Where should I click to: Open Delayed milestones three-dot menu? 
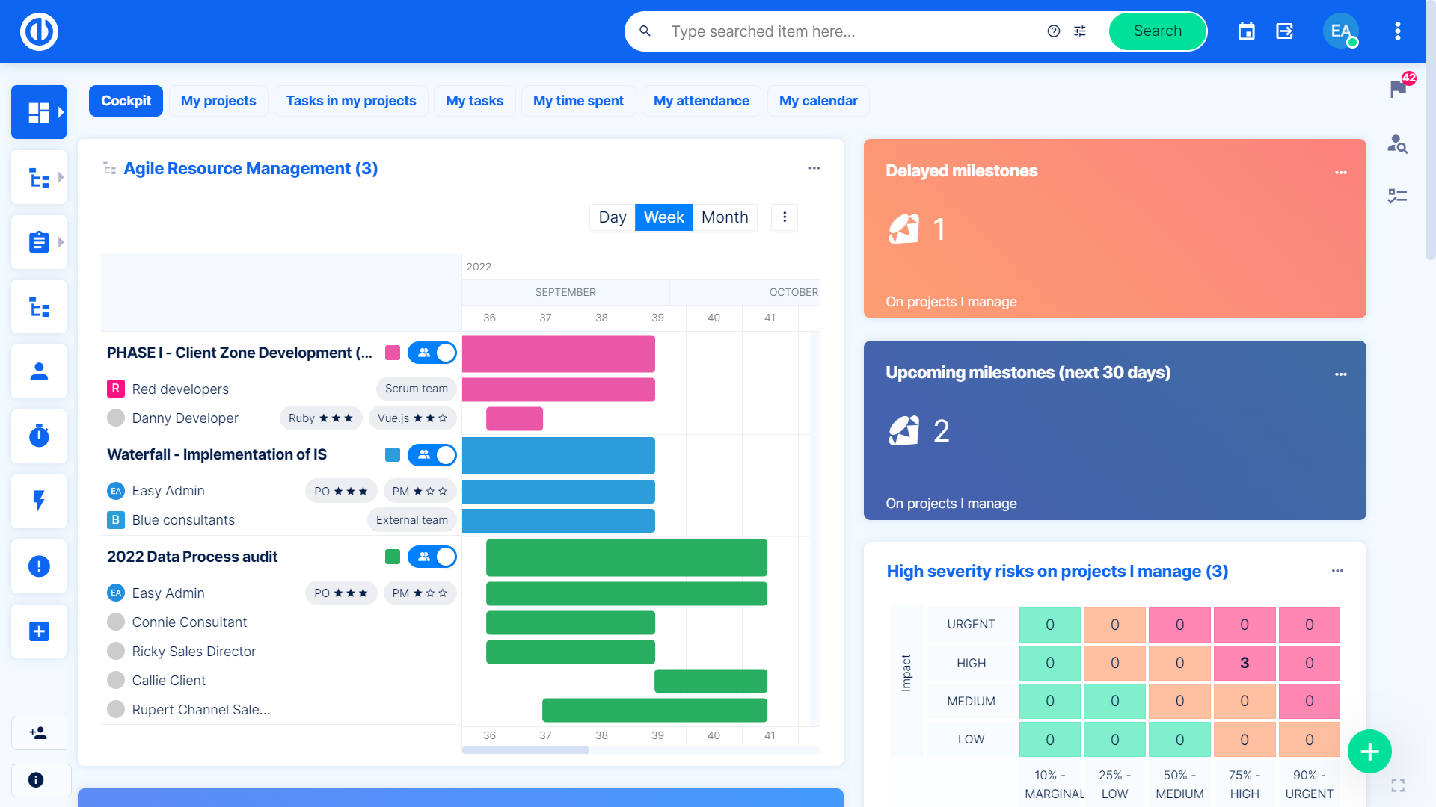tap(1340, 173)
